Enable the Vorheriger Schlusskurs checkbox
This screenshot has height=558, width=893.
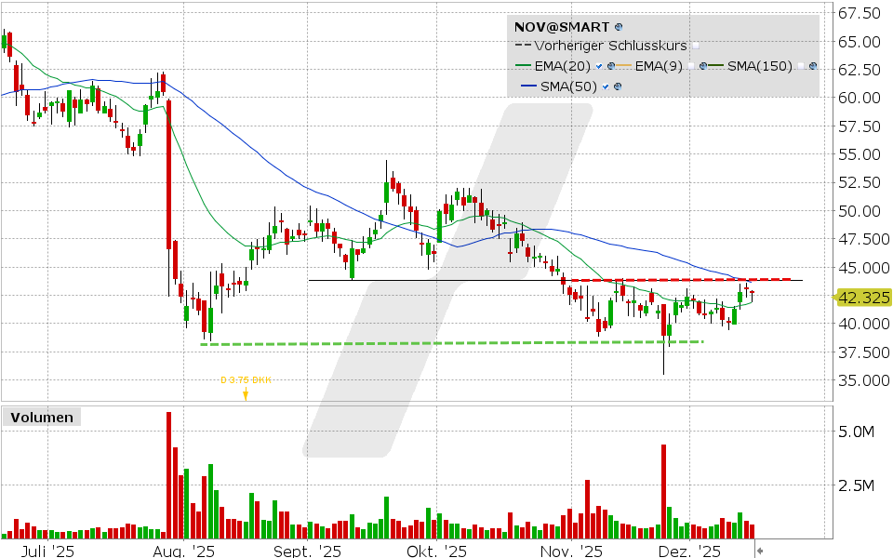(695, 46)
